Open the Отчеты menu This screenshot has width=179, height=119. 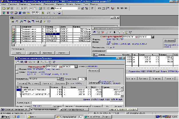tap(70, 4)
